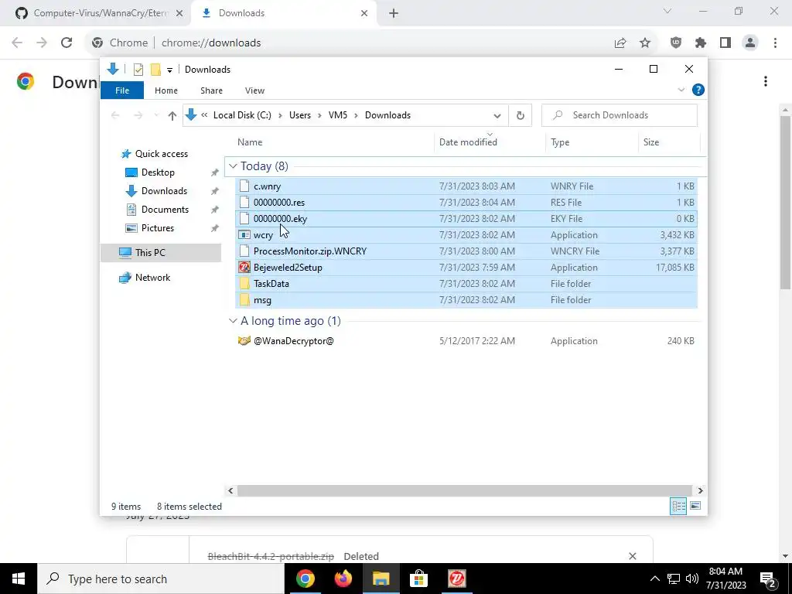
Task: Click the uBlock shield extension icon
Action: pos(676,43)
